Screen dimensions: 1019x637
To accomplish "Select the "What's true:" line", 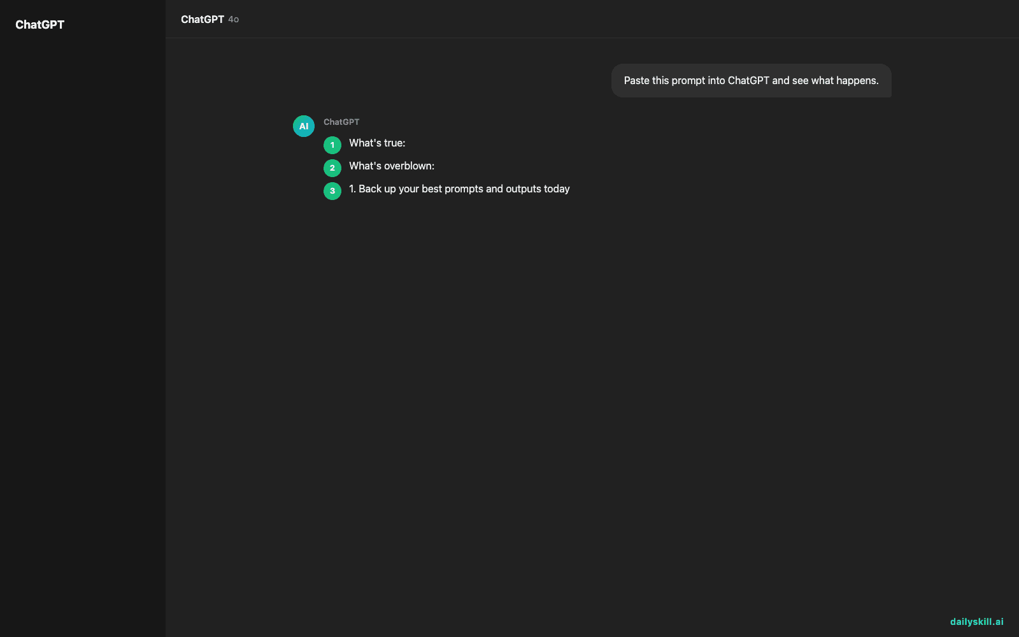I will 377,143.
